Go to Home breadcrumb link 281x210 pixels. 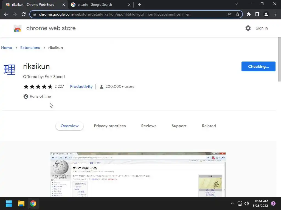[7, 48]
